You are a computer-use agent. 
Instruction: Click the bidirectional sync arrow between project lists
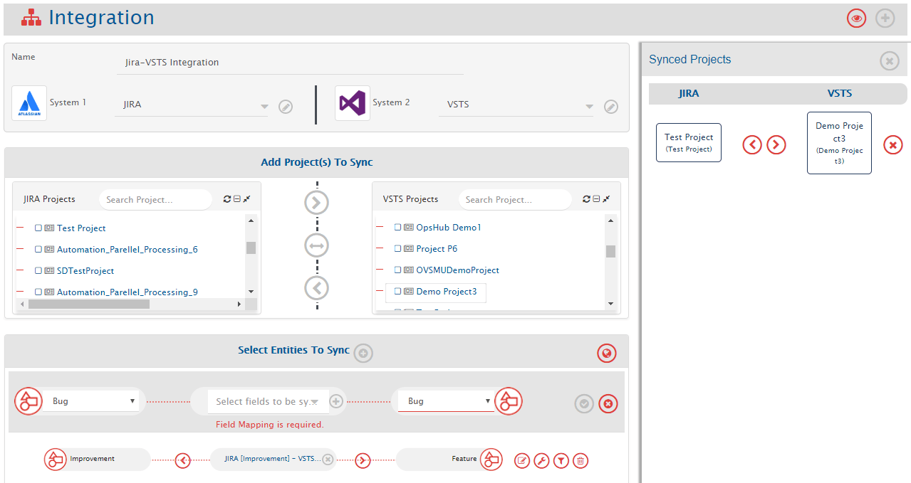tap(317, 246)
